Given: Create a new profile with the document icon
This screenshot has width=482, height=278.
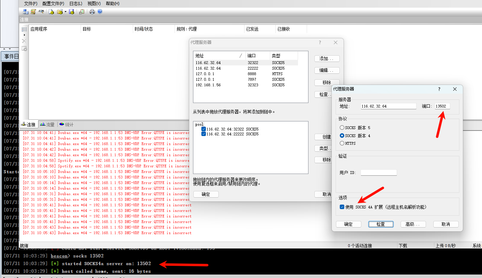Looking at the screenshot, I should [51, 11].
